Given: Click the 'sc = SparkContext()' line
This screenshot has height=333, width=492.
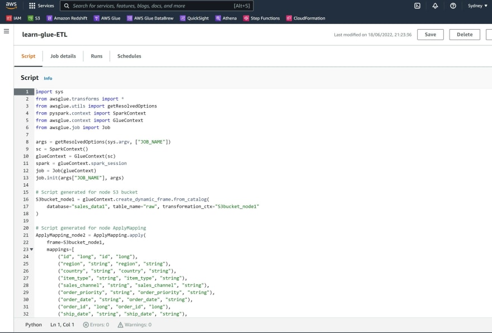Looking at the screenshot, I should [62, 149].
